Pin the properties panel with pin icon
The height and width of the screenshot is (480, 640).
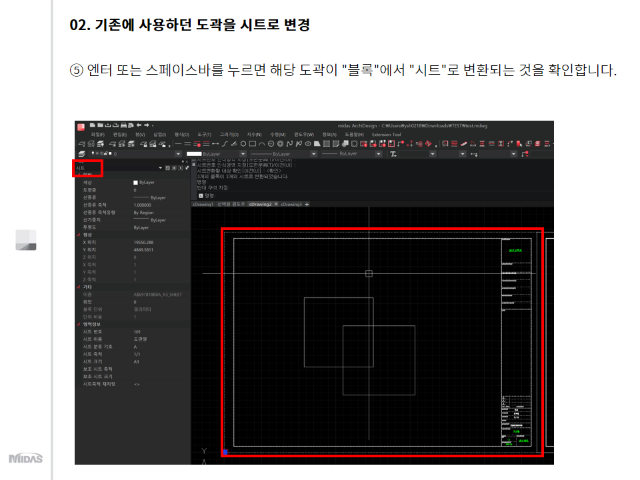(x=183, y=161)
